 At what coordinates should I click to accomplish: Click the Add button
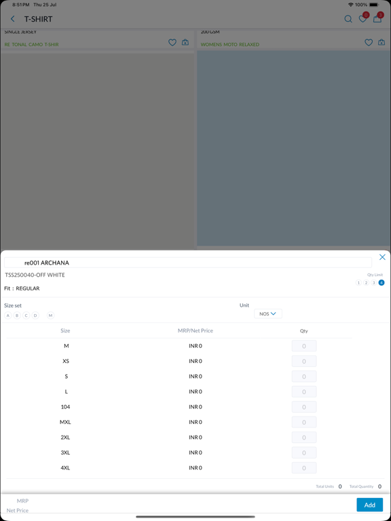click(370, 505)
